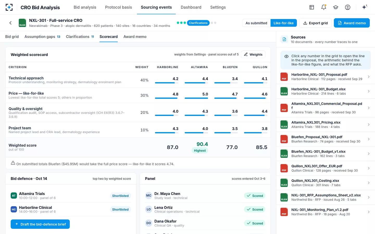Switch to the Assumption gaps tab
The height and width of the screenshot is (234, 375).
tap(42, 37)
